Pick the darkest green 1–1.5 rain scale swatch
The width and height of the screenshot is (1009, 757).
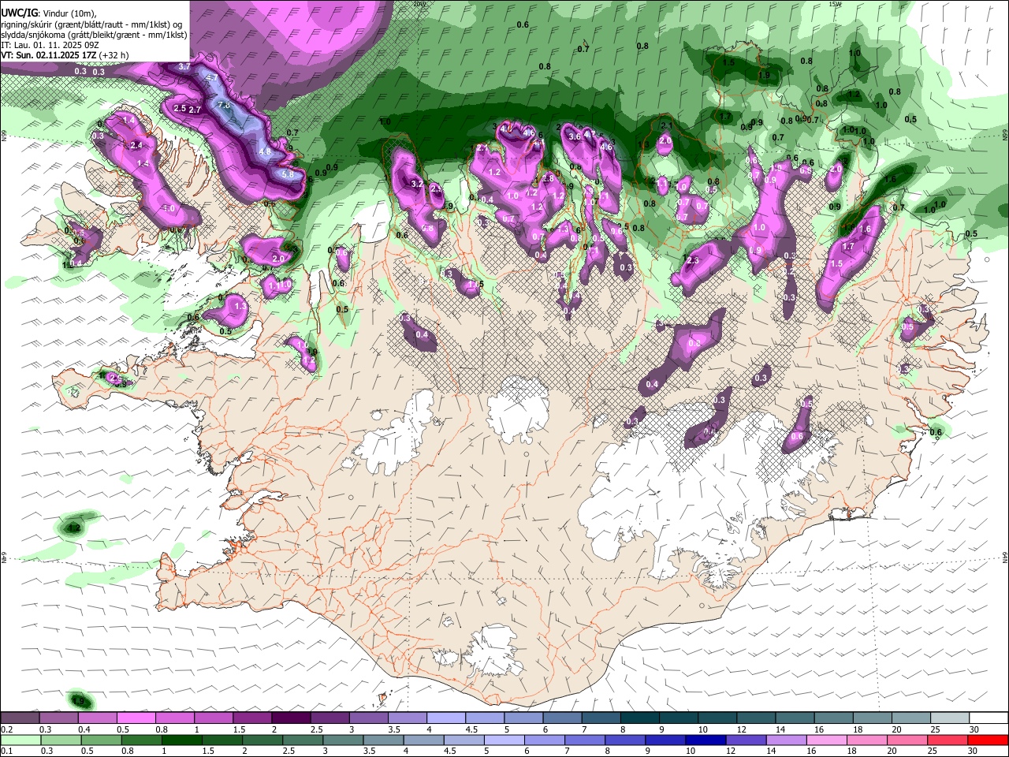pyautogui.click(x=182, y=740)
